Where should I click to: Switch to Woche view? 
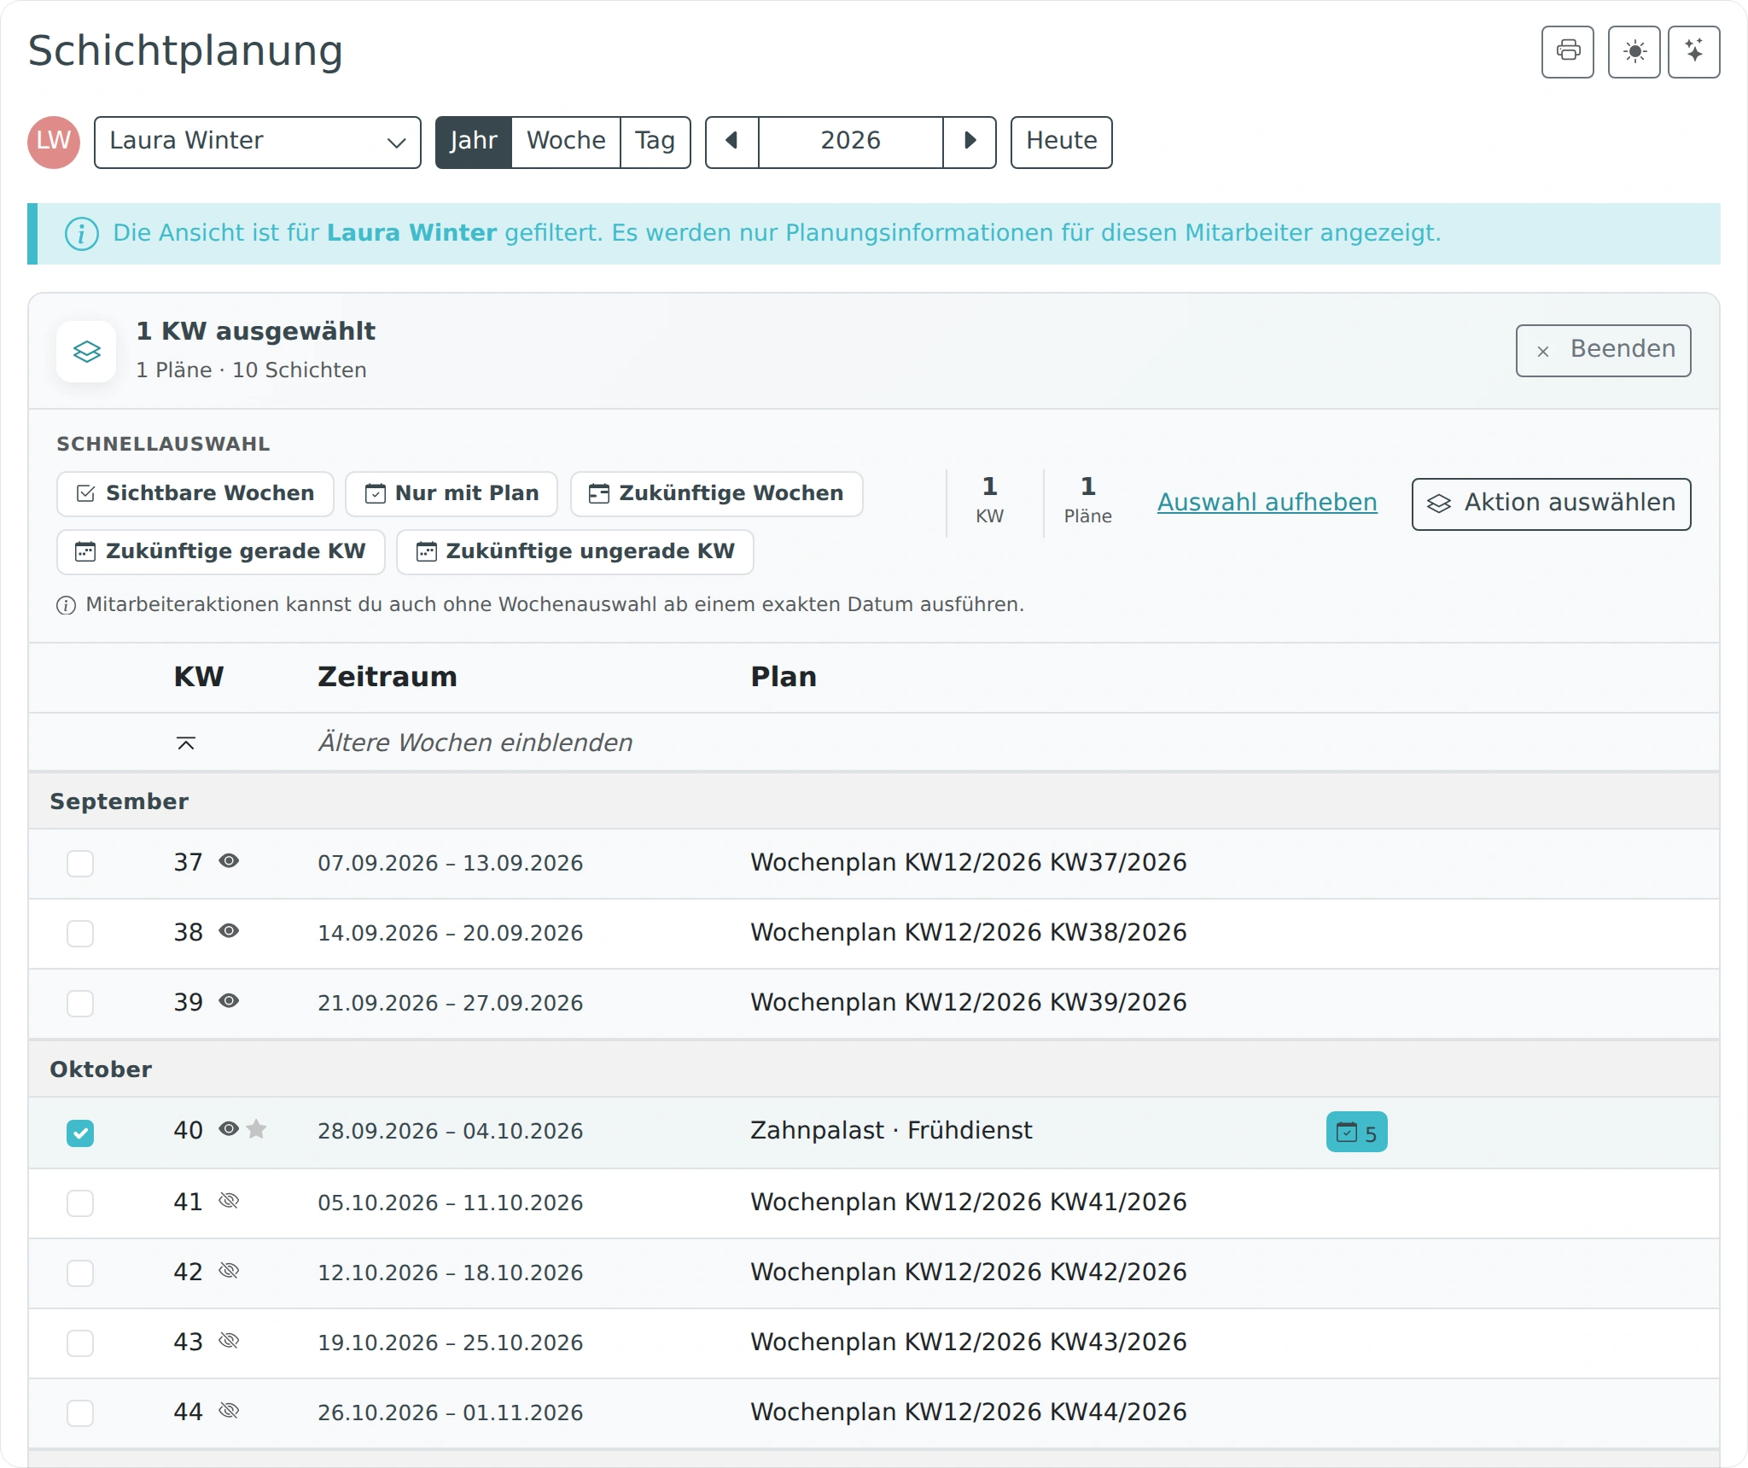click(566, 142)
